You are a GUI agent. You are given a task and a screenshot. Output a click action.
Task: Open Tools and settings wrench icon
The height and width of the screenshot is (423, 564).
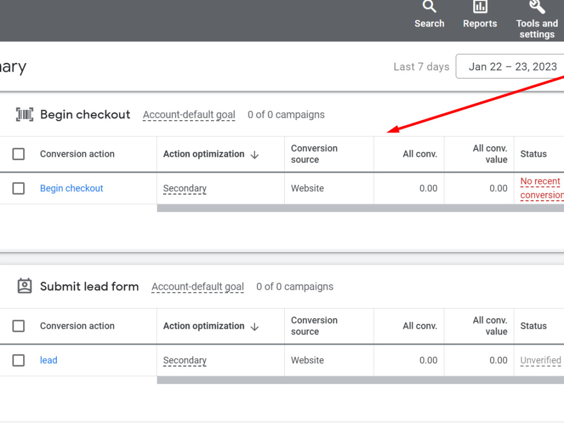point(537,6)
